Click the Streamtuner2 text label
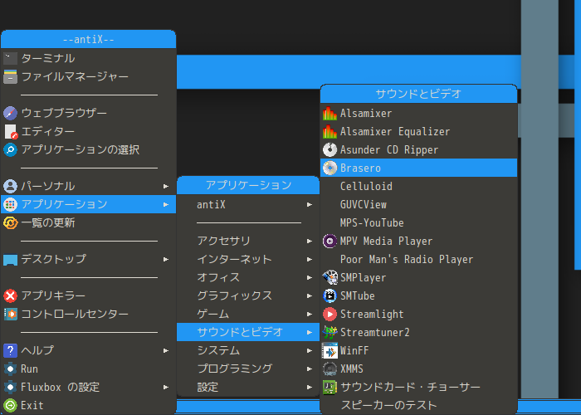 click(x=375, y=332)
